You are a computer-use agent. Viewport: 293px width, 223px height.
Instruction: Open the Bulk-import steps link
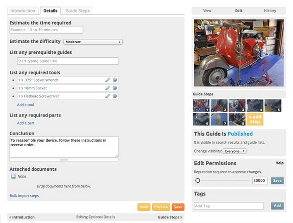coord(24,196)
